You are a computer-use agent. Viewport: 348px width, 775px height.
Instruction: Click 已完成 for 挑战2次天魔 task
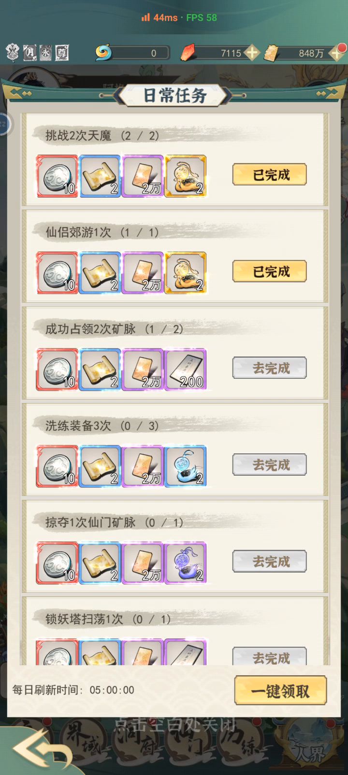[270, 174]
